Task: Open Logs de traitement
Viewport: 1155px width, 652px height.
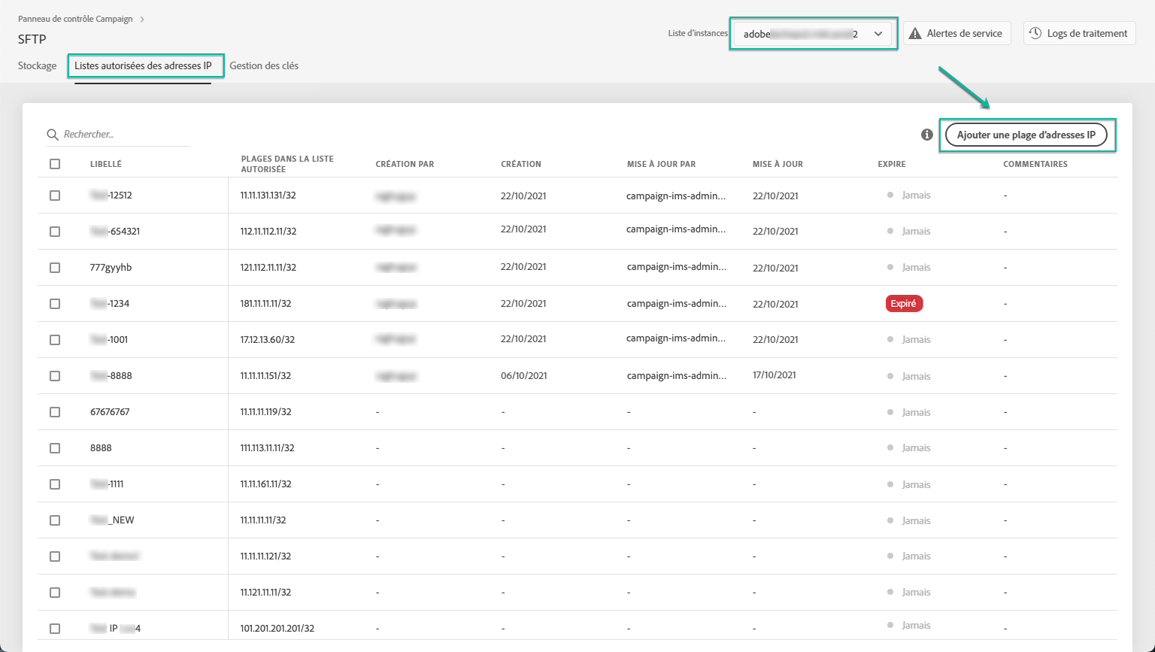Action: pos(1079,33)
